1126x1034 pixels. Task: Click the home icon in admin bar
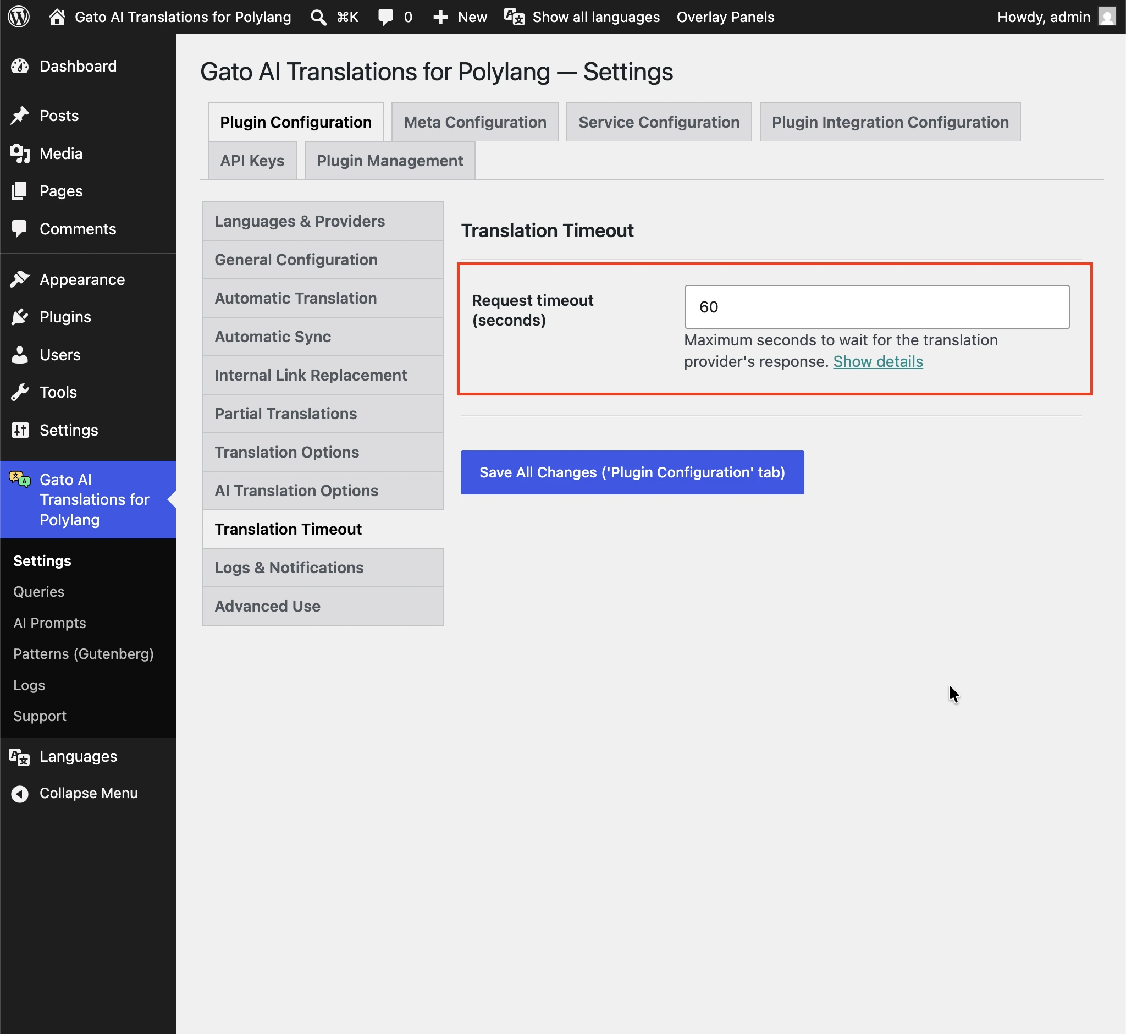pos(57,17)
